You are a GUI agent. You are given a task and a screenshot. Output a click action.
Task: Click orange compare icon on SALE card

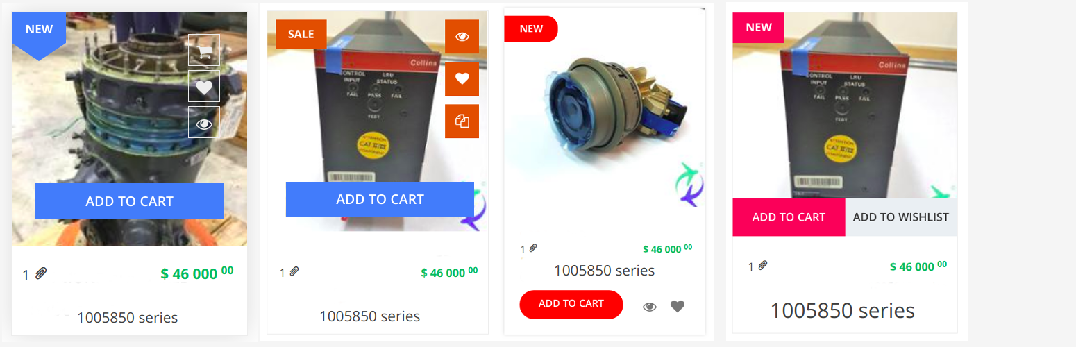coord(462,121)
